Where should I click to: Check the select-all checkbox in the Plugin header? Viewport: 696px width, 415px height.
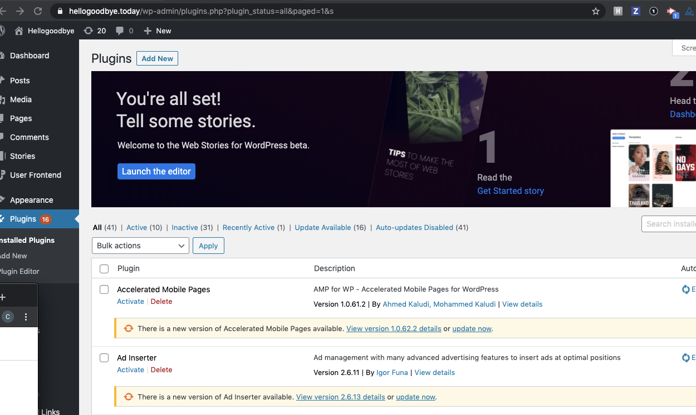[104, 269]
